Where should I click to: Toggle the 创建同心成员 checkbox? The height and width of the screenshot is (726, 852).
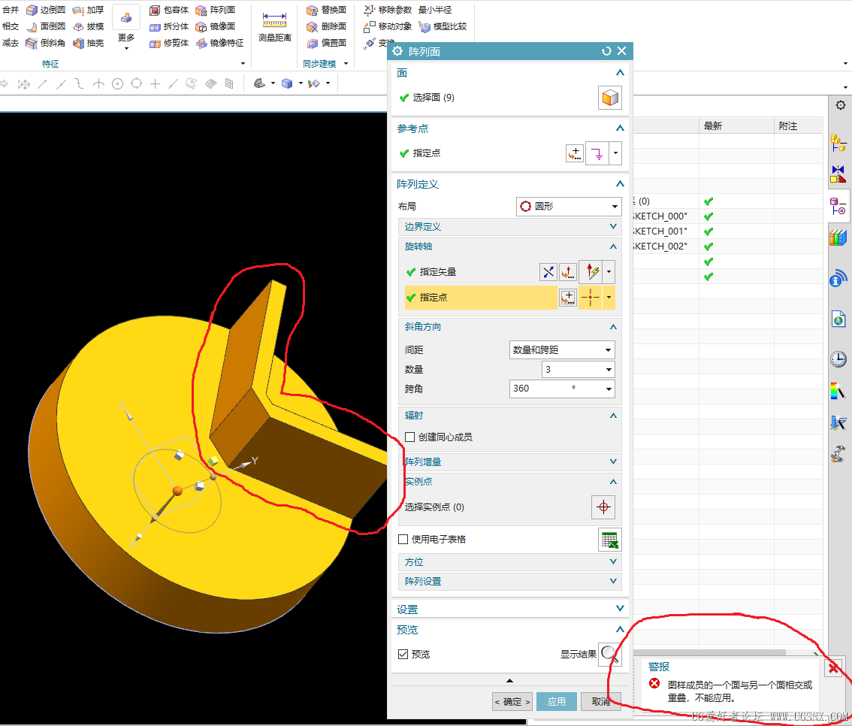pos(409,437)
